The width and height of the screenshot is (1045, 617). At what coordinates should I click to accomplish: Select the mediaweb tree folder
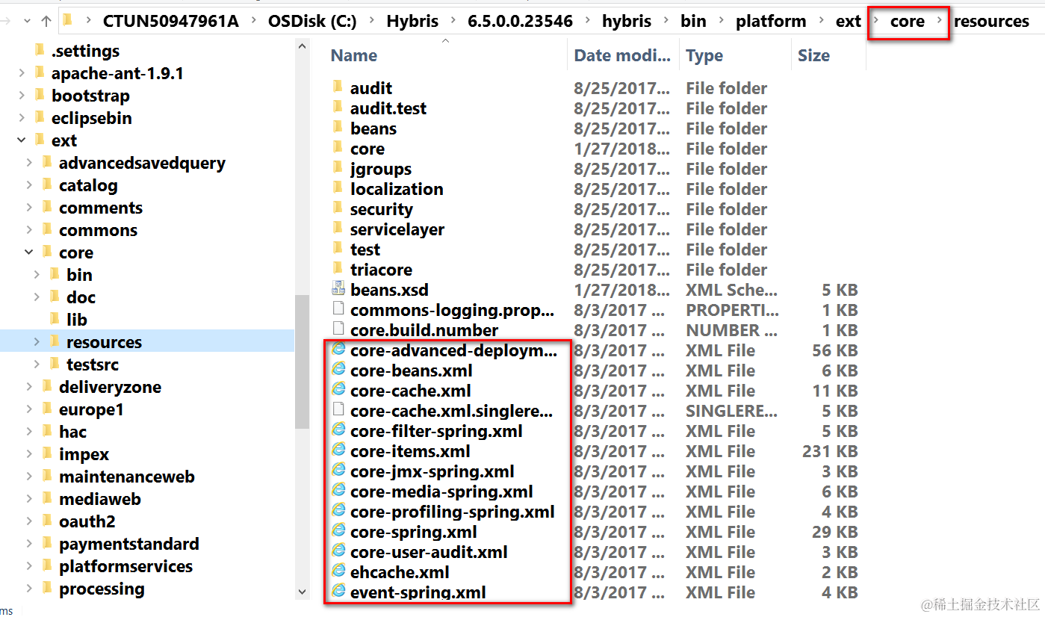click(100, 499)
